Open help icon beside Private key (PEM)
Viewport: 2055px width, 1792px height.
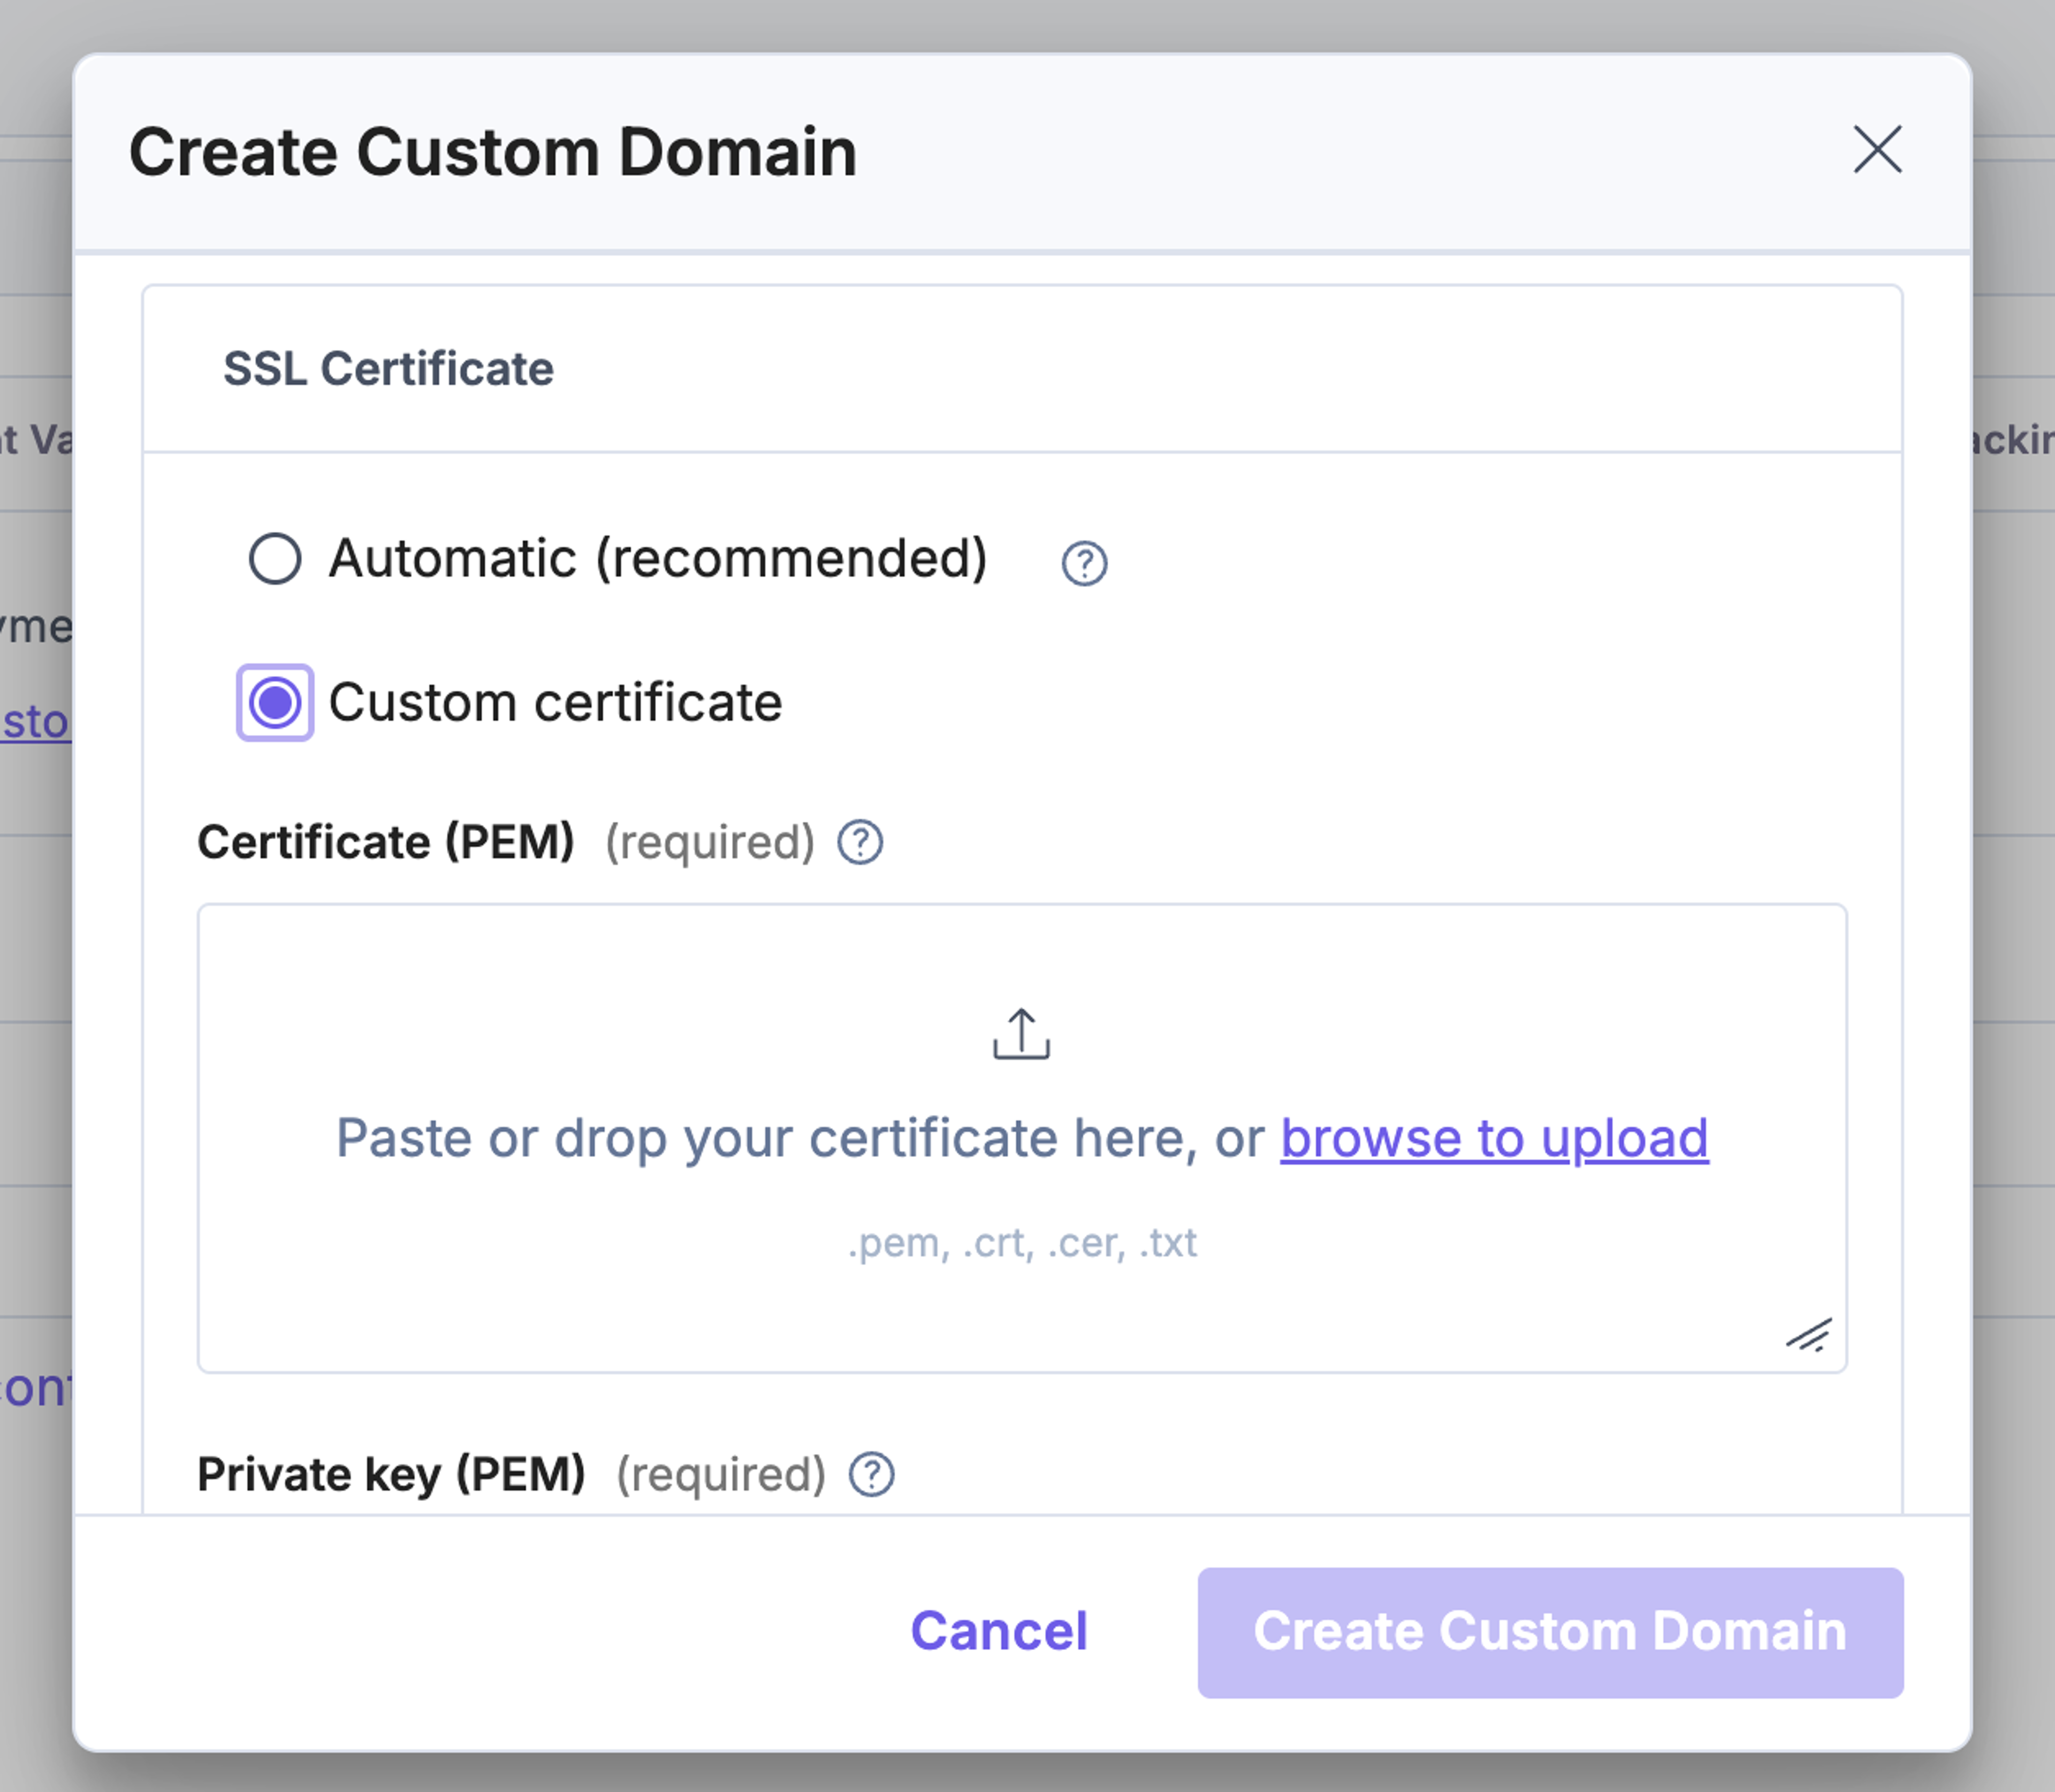[871, 1474]
